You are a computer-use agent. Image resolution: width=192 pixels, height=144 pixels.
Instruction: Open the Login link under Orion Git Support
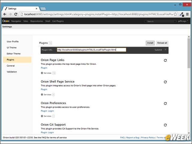click(x=51, y=132)
